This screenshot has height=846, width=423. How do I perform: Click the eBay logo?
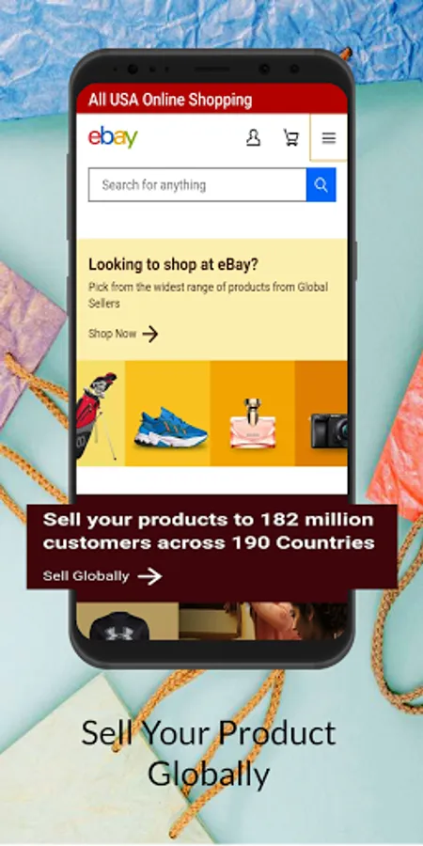click(113, 137)
